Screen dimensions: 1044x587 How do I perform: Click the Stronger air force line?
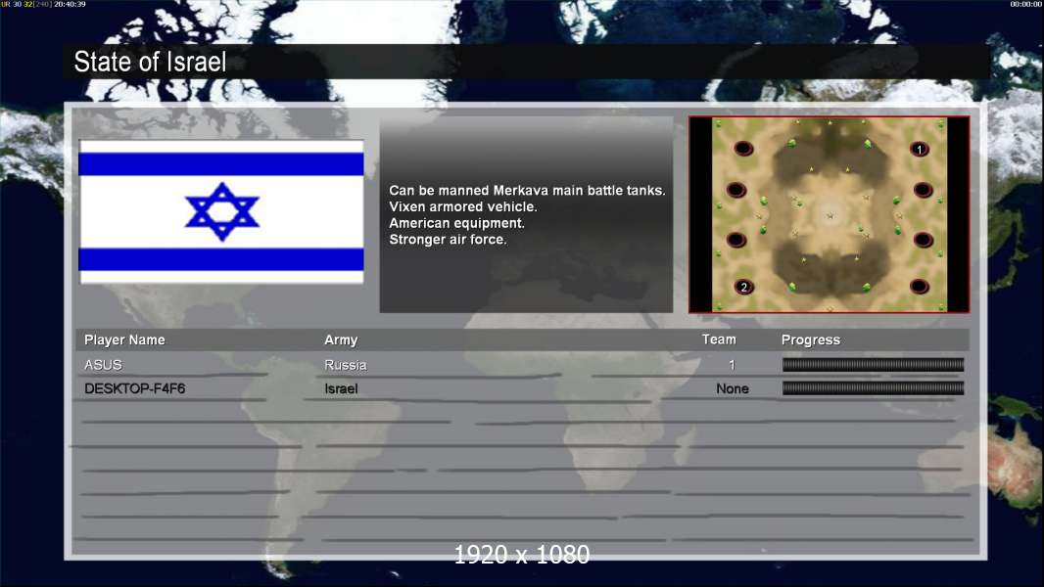(449, 240)
